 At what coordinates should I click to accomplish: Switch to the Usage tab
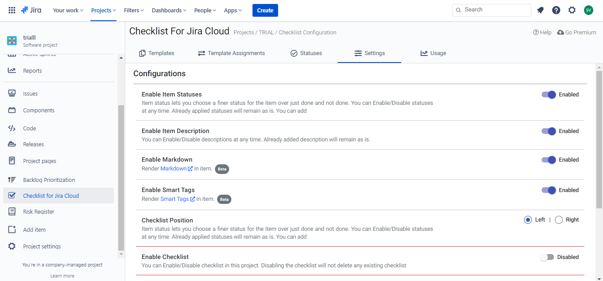coord(433,53)
